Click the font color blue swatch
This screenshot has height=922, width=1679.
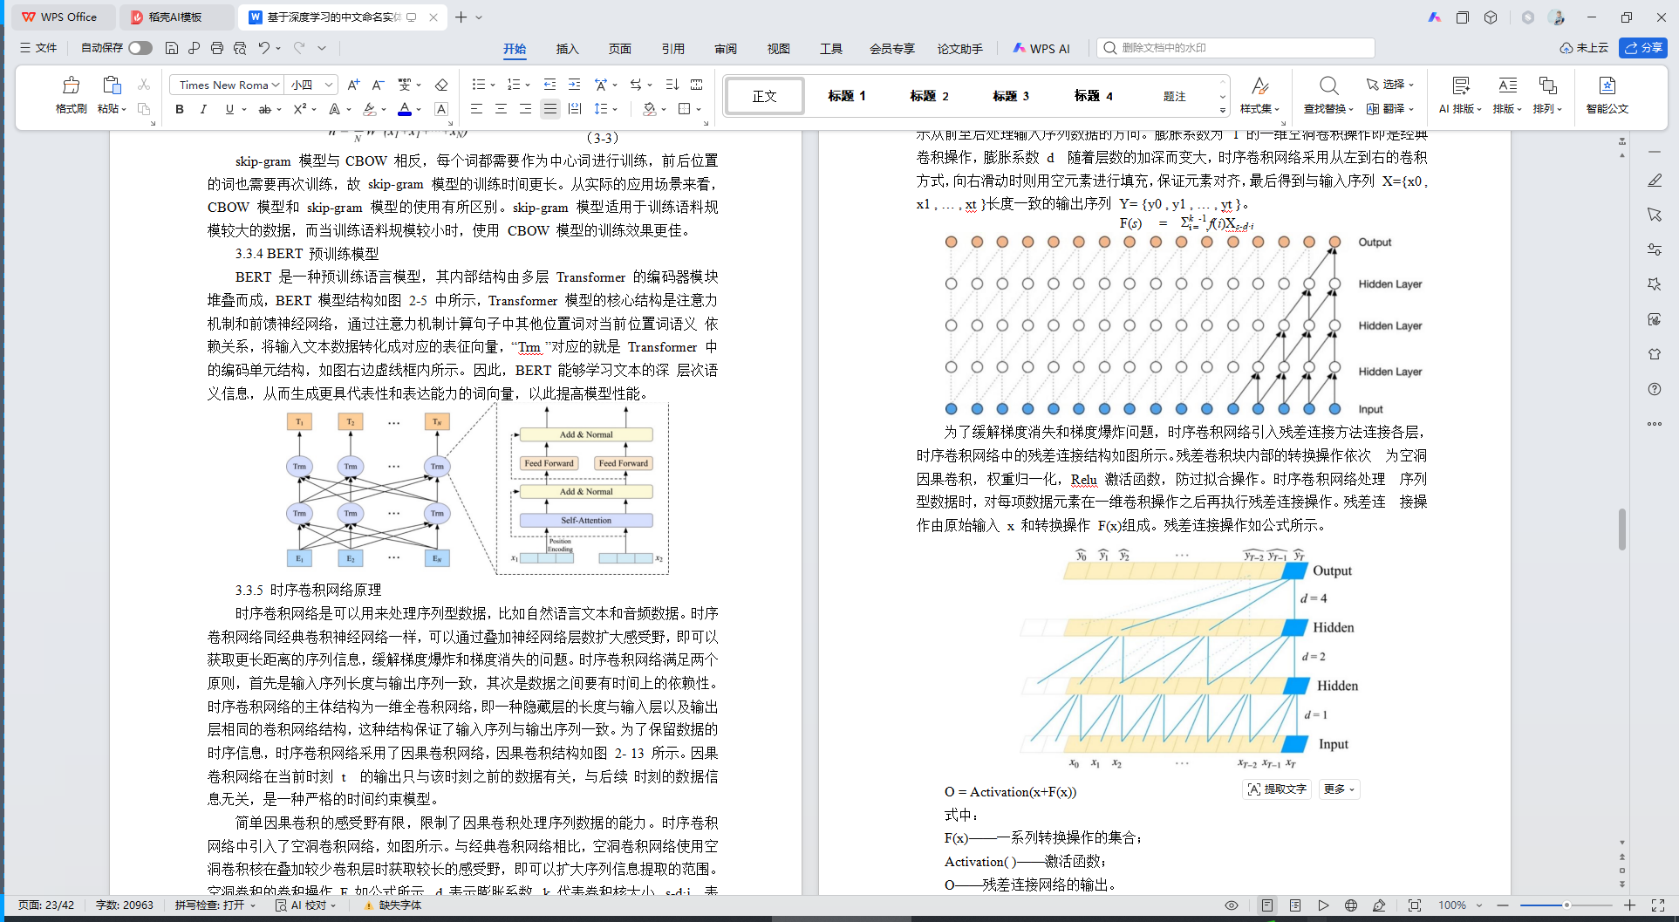[405, 110]
